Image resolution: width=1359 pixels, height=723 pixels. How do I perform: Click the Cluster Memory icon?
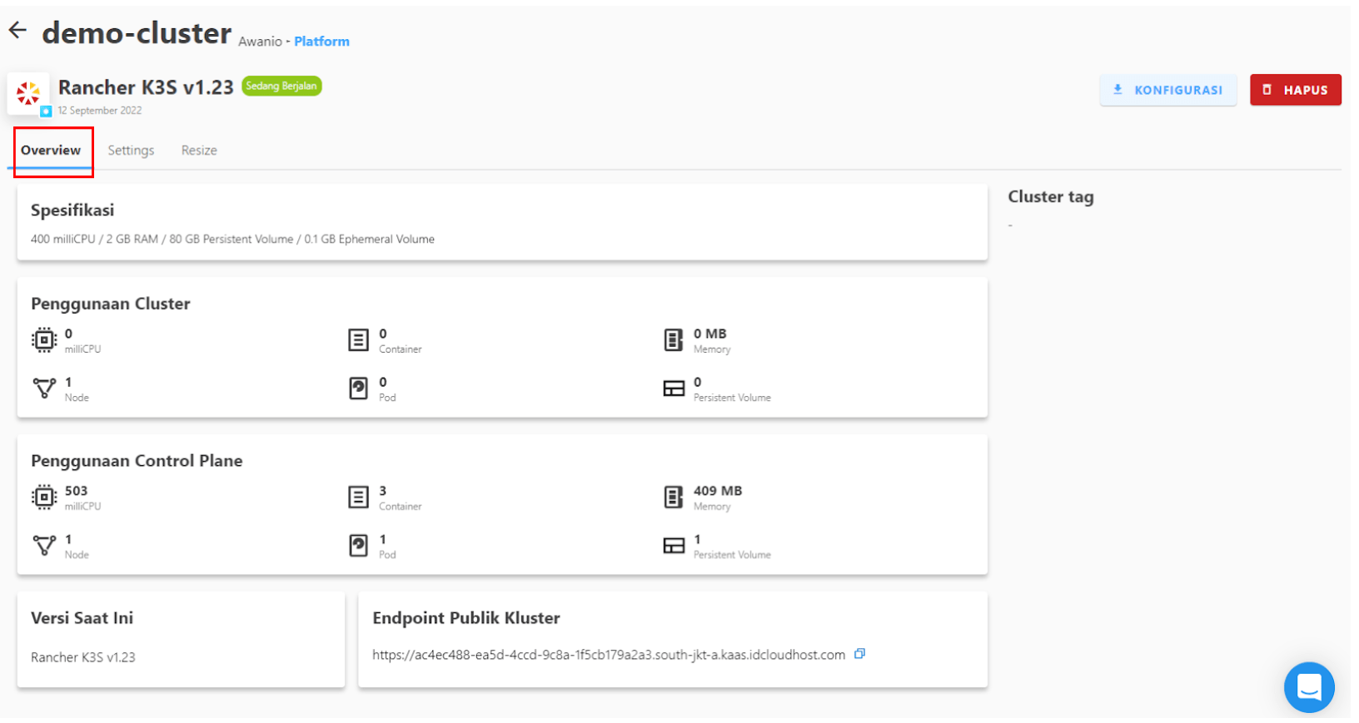(673, 339)
